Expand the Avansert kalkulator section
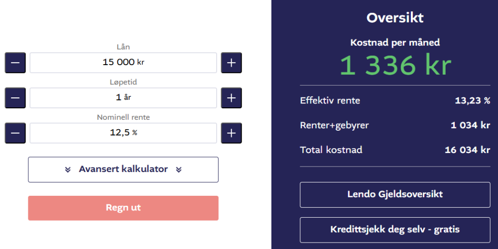The image size is (498, 249). pyautogui.click(x=123, y=169)
